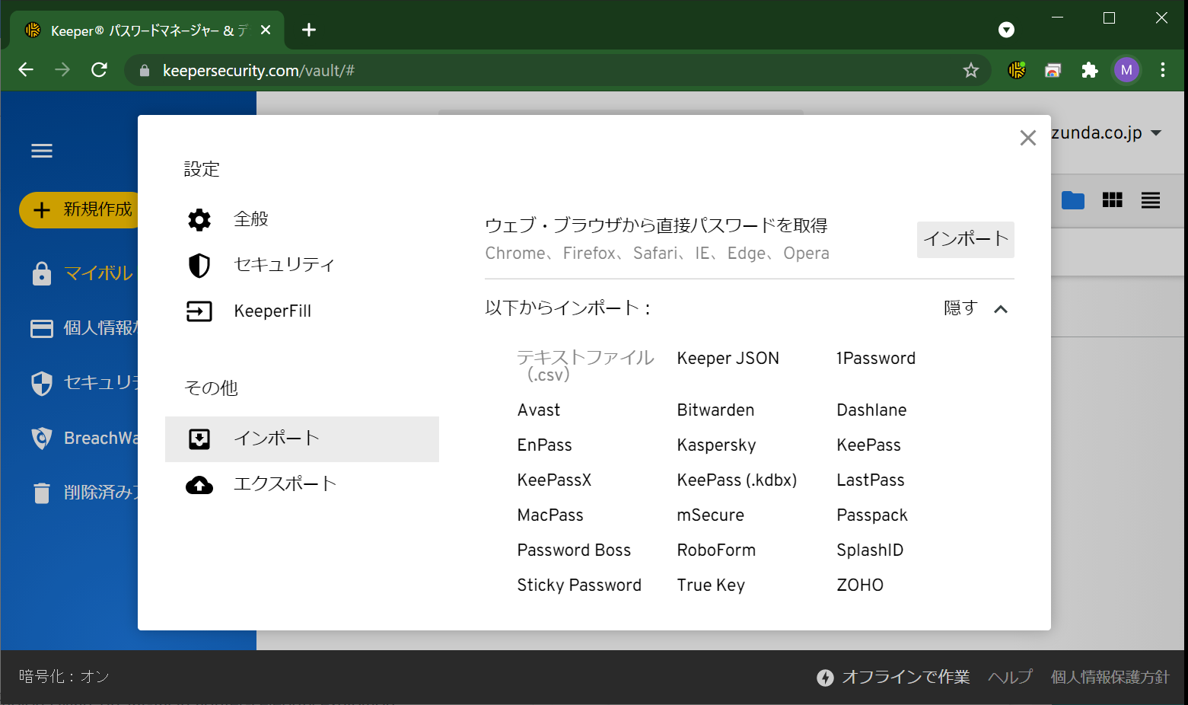The height and width of the screenshot is (705, 1188).
Task: Switch to grid view icon
Action: (1112, 200)
